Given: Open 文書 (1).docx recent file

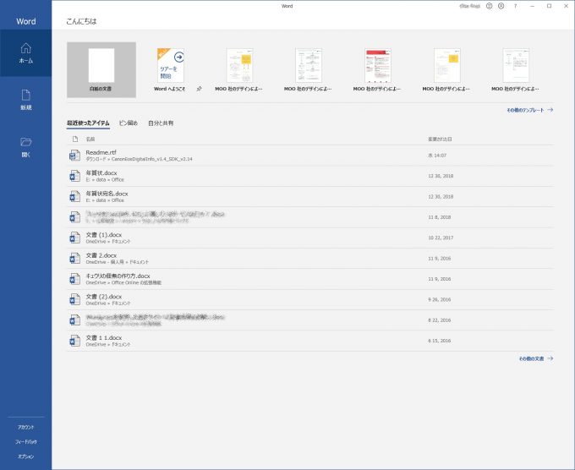Looking at the screenshot, I should tap(310, 238).
